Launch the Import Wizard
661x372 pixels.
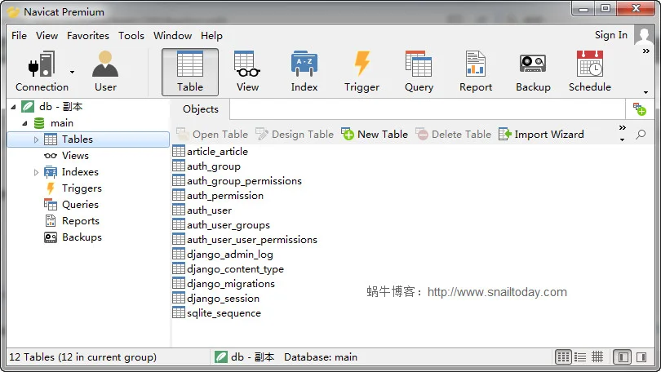click(x=541, y=135)
